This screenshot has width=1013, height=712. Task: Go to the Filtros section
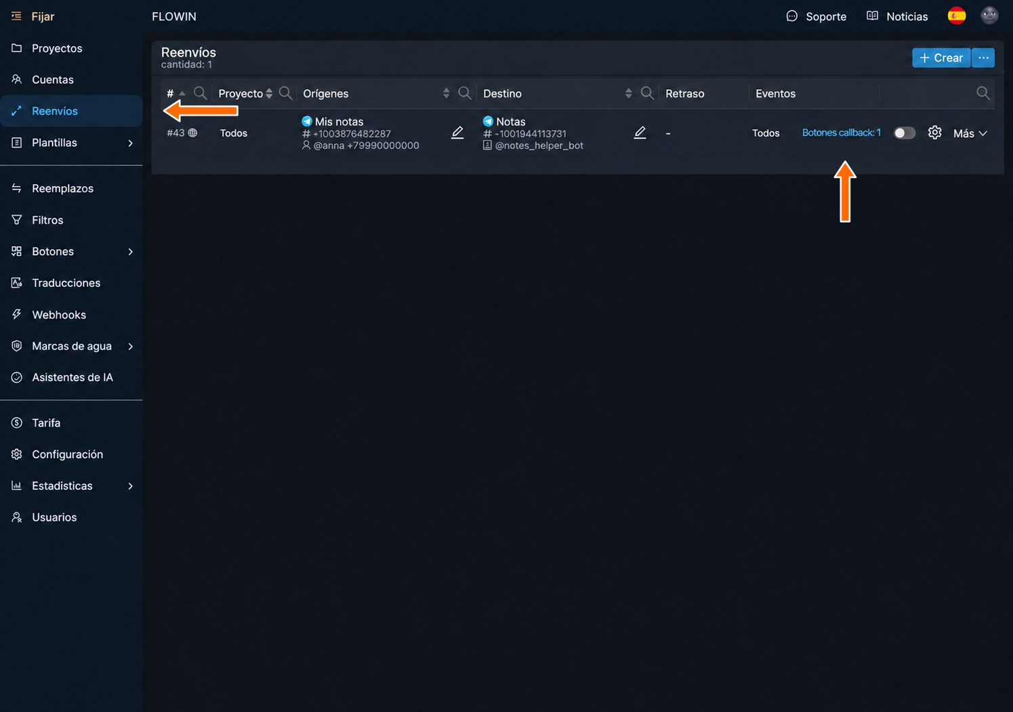point(71,220)
